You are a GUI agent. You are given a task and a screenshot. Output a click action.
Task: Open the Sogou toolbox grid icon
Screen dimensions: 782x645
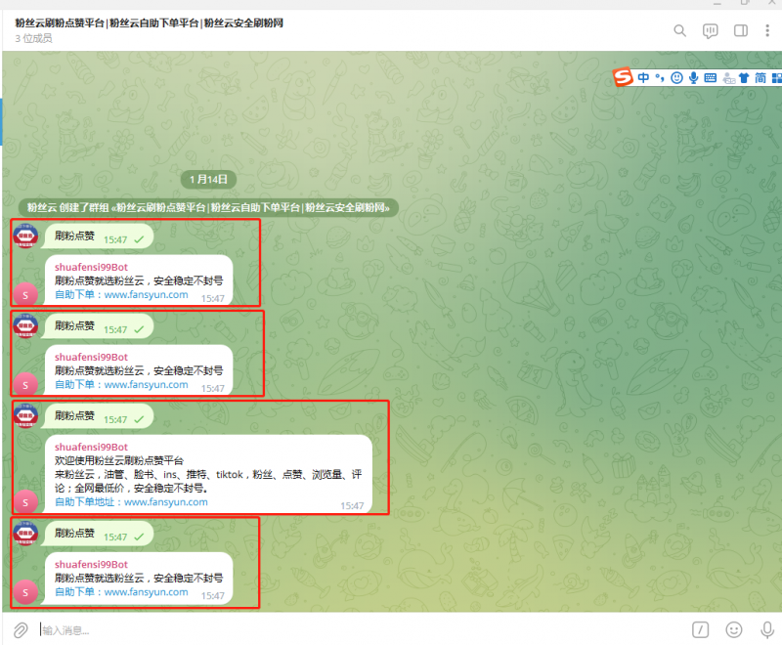click(x=776, y=78)
